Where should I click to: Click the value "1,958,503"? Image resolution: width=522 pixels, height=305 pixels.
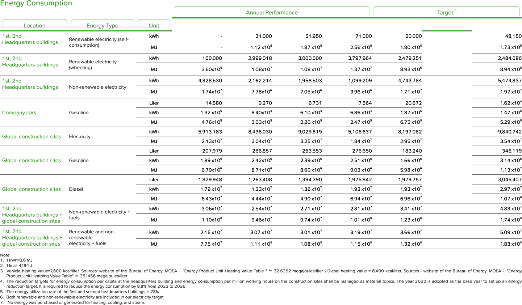tap(310, 81)
